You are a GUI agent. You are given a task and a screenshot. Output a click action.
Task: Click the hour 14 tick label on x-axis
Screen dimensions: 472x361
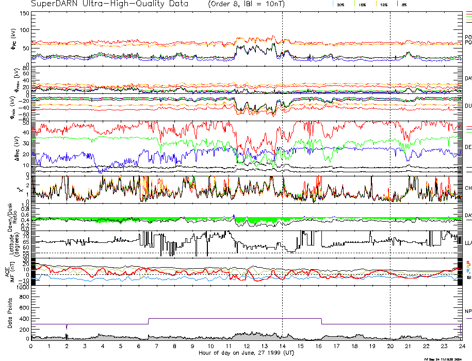(x=282, y=347)
